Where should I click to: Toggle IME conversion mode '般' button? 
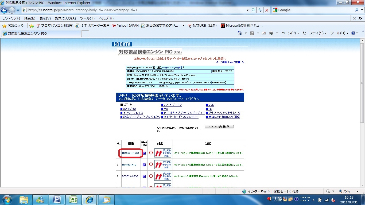[280, 199]
